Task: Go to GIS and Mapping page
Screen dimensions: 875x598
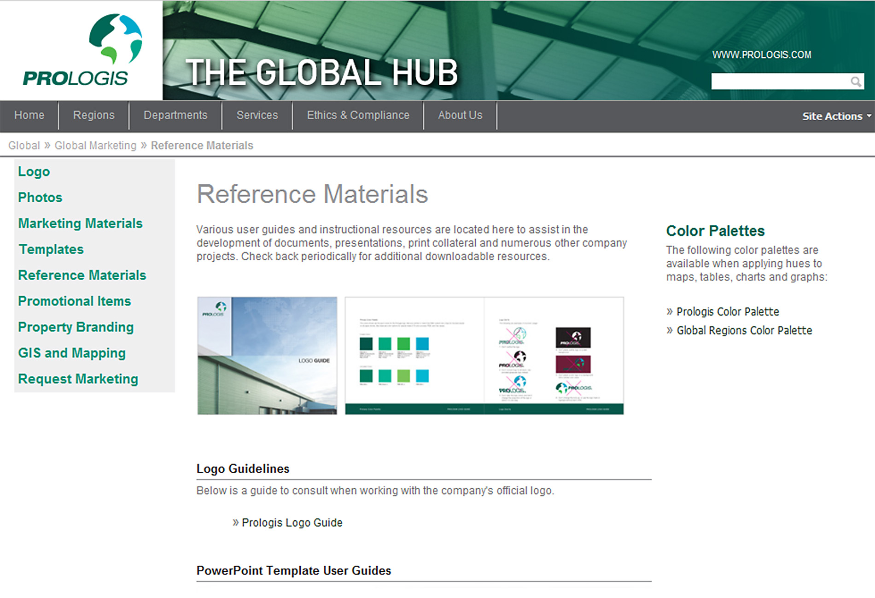Action: tap(72, 353)
